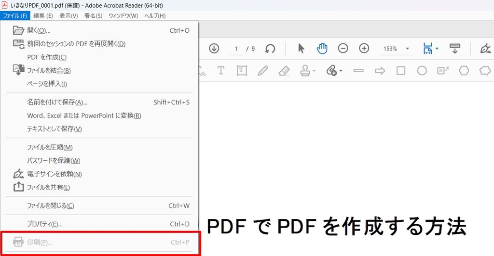
Task: Click the e-sign pen icon in menu
Action: [x=19, y=173]
